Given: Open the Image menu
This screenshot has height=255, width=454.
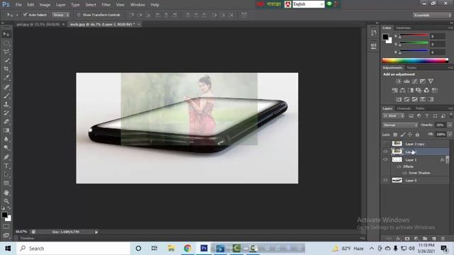Looking at the screenshot, I should [45, 5].
